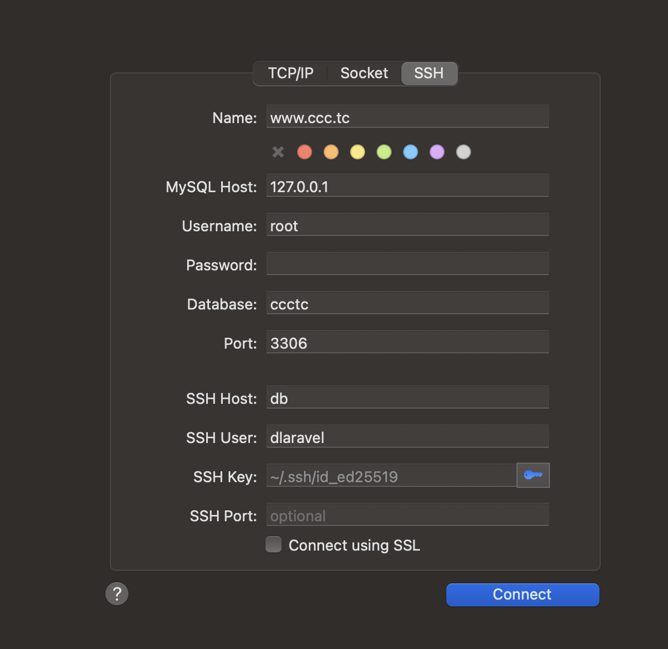Switch to the TCP/IP tab
The width and height of the screenshot is (668, 649).
[x=291, y=74]
